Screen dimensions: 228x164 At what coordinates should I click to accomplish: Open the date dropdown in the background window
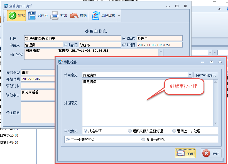210,53
